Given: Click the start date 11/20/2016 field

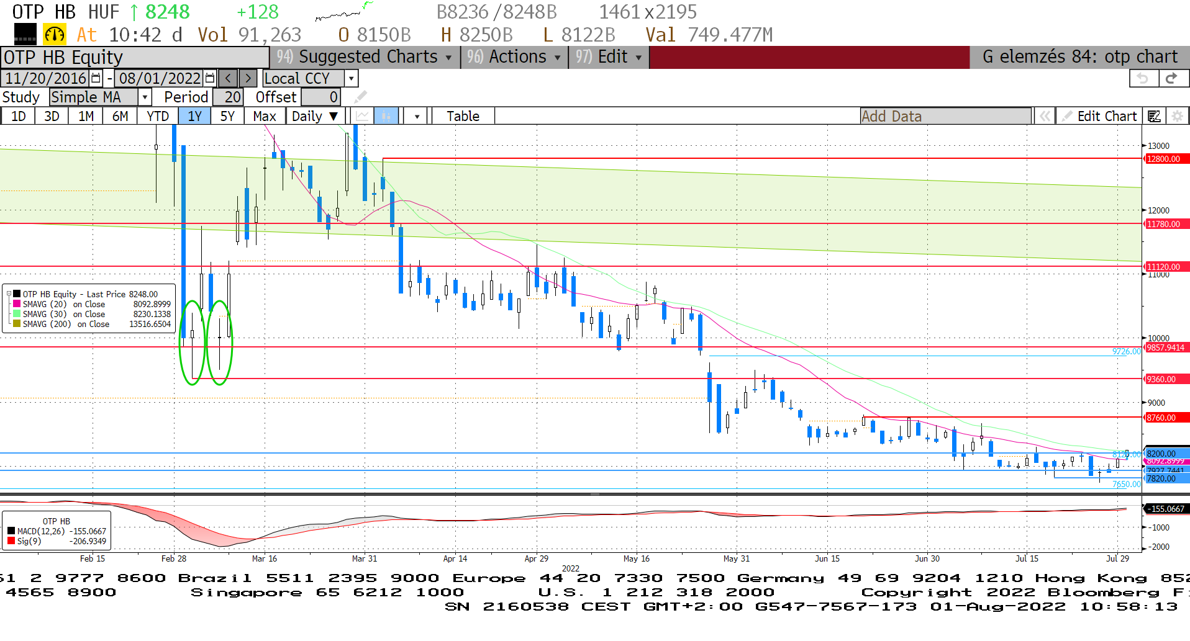Looking at the screenshot, I should 45,78.
